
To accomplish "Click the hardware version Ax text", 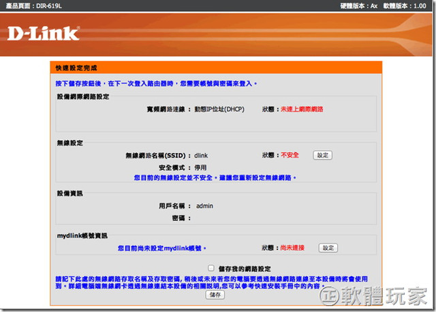I will (x=359, y=6).
